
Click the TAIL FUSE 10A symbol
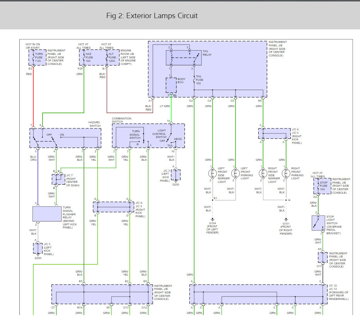pyautogui.click(x=194, y=80)
